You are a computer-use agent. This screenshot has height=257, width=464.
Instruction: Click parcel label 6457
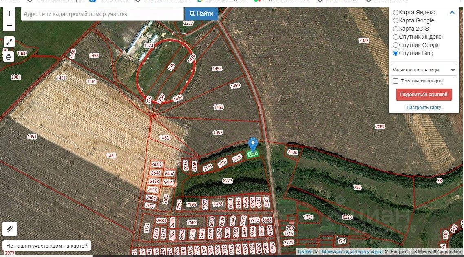coord(170,173)
